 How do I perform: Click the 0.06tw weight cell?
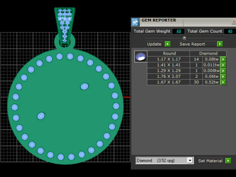[x=211, y=76]
